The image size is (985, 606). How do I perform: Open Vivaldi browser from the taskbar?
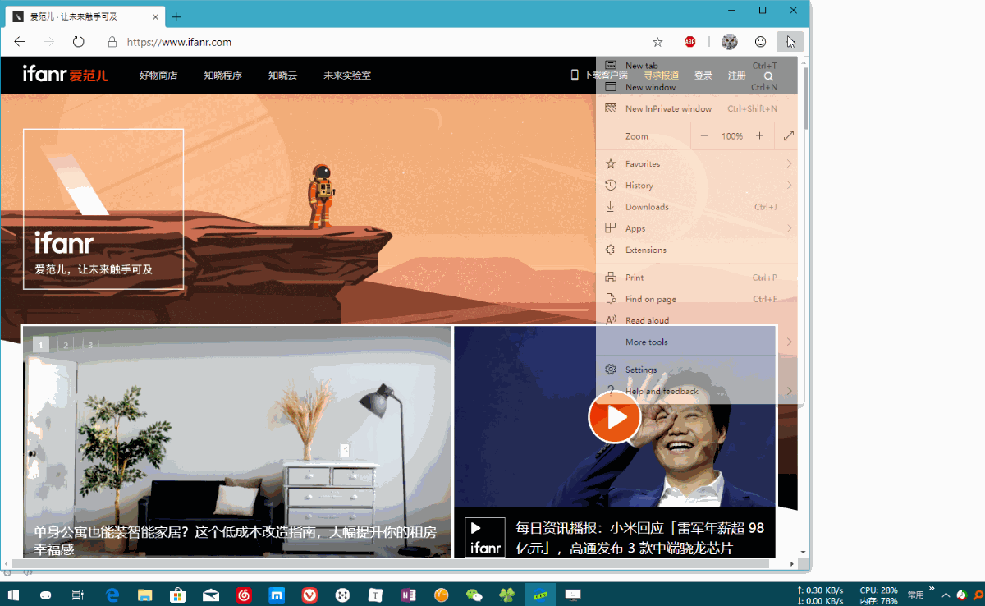pos(309,595)
